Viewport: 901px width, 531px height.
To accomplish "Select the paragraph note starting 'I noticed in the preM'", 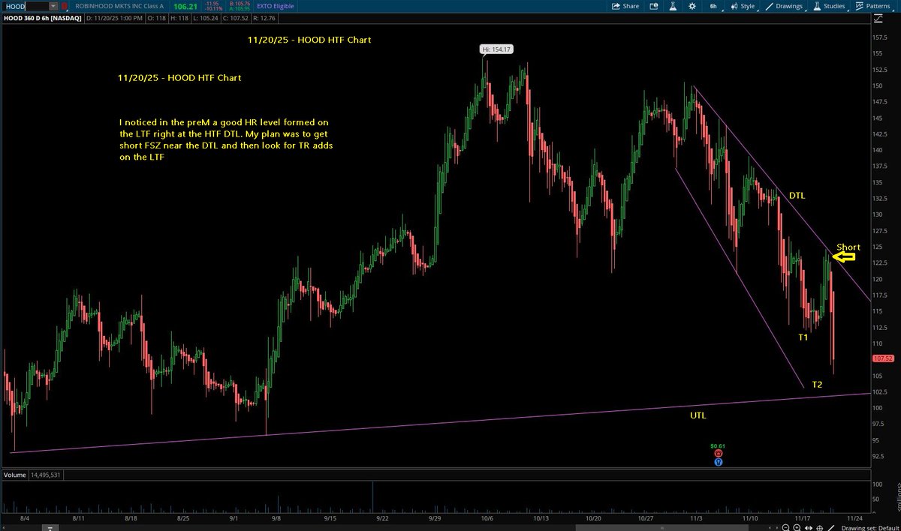I will [225, 139].
